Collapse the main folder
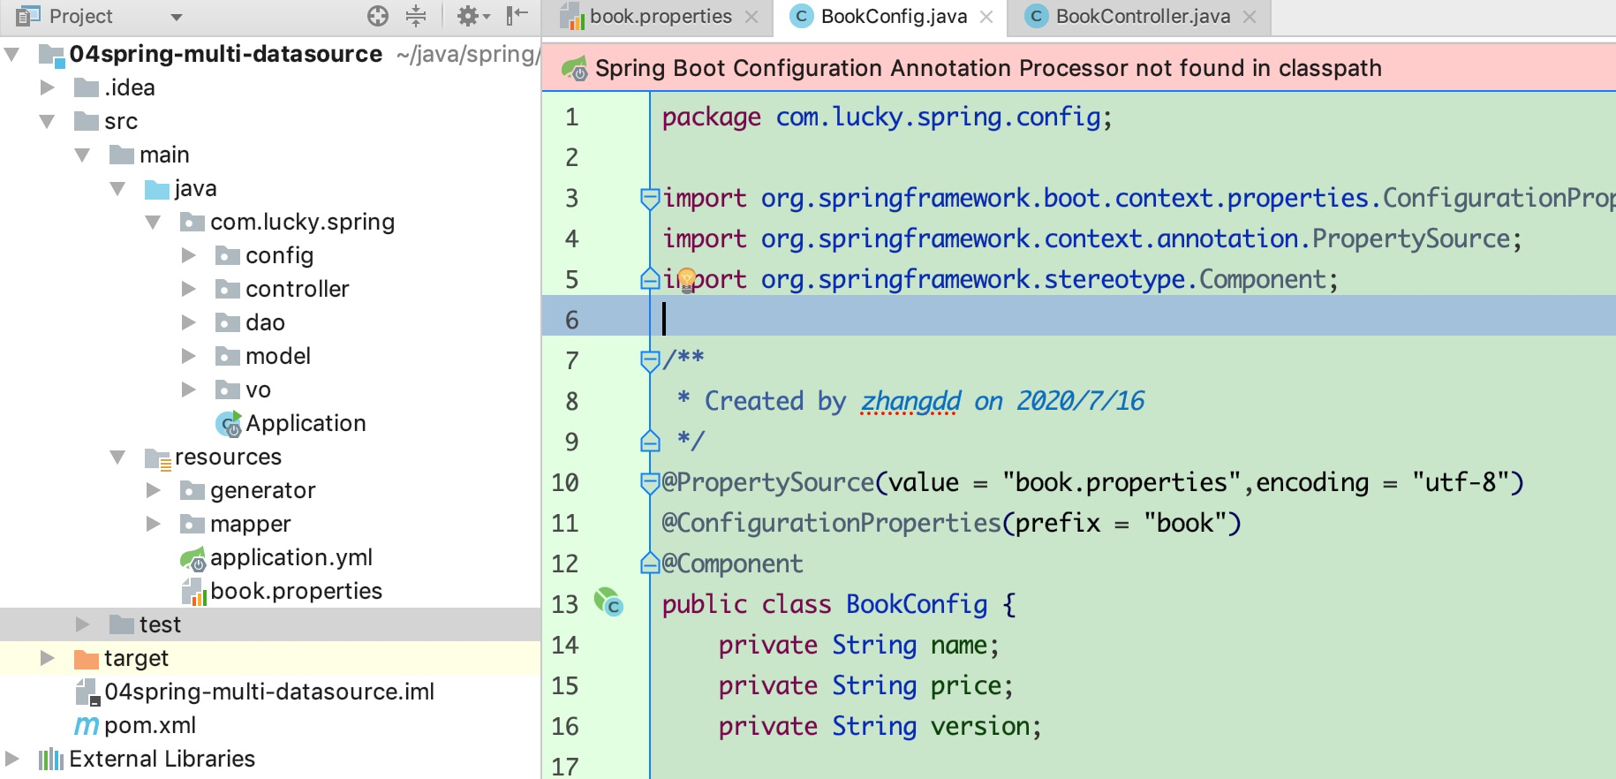This screenshot has height=779, width=1616. point(83,155)
